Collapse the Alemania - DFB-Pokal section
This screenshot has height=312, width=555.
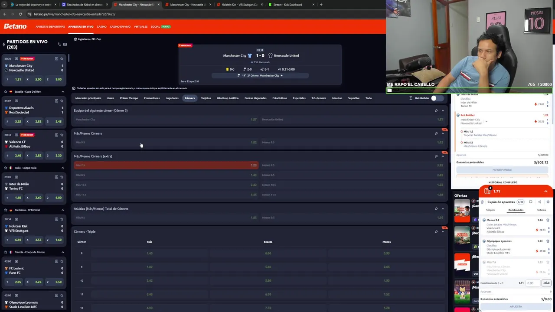click(62, 210)
